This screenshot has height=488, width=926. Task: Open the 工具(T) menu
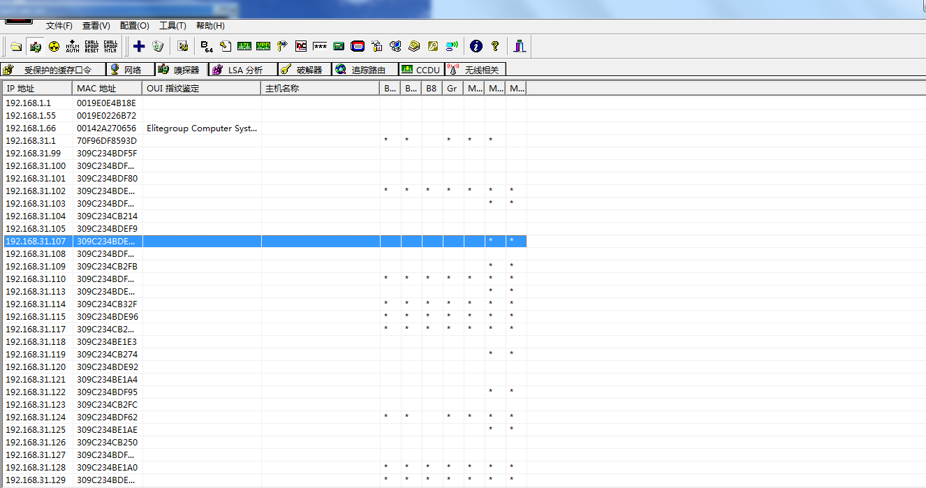[x=172, y=26]
